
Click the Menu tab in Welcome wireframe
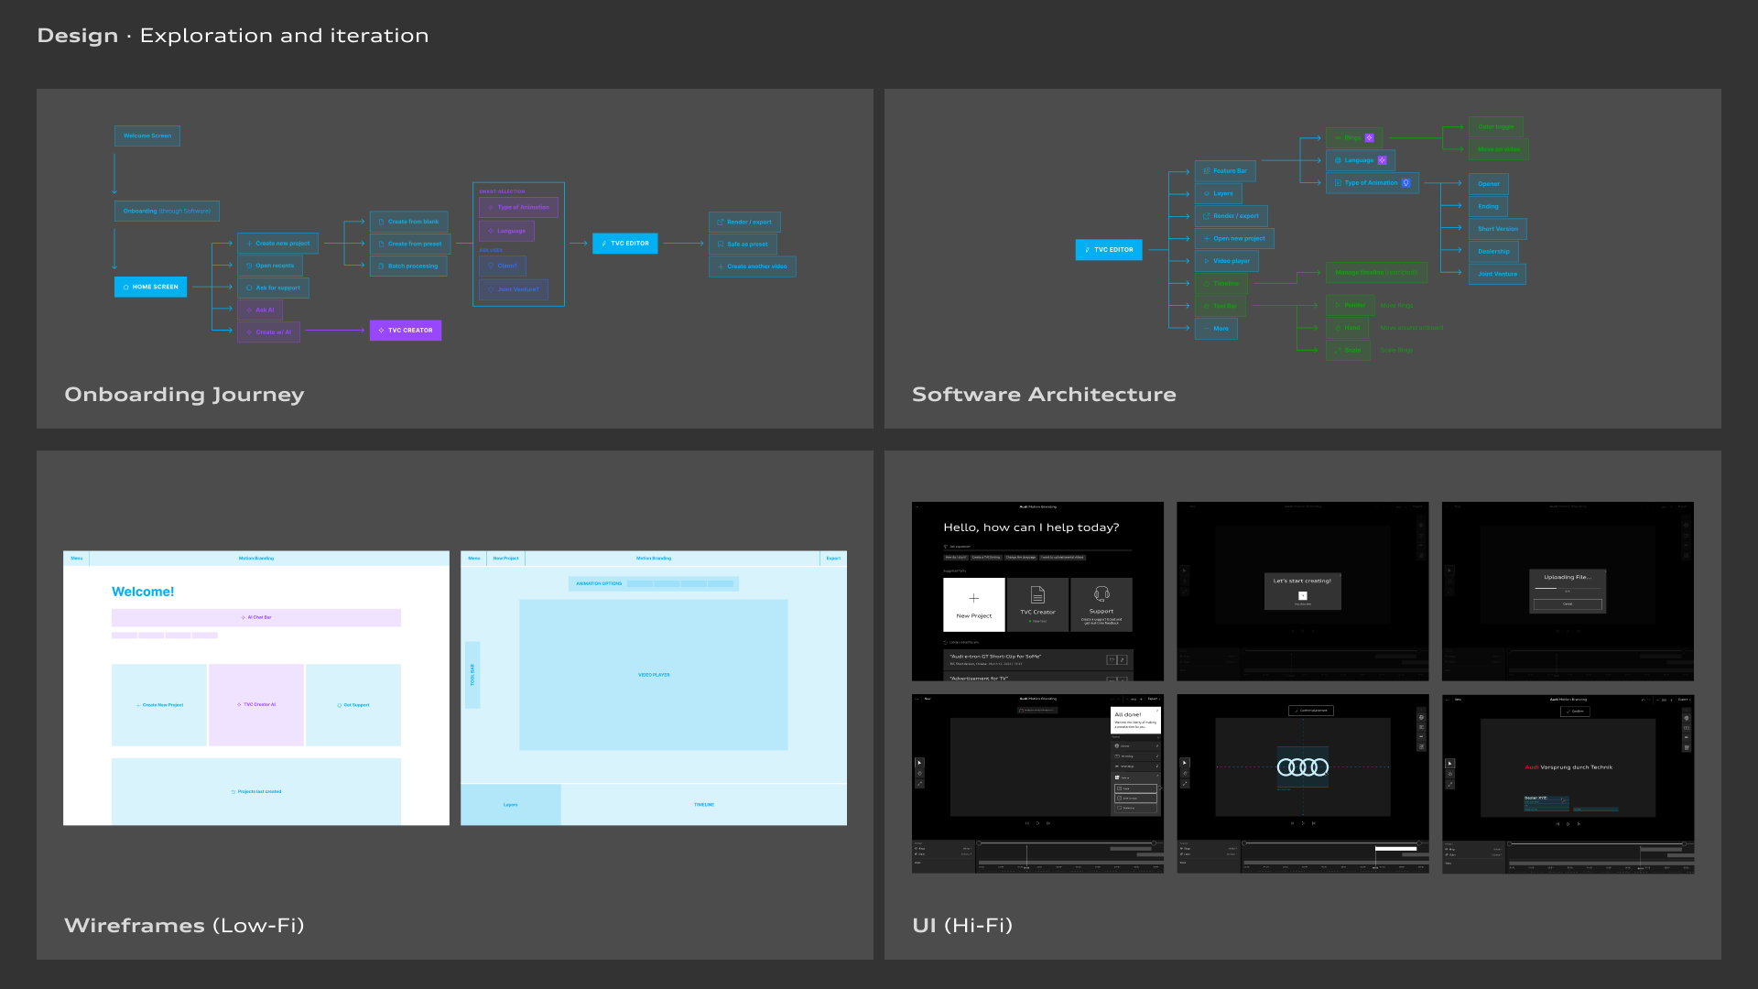(x=77, y=559)
